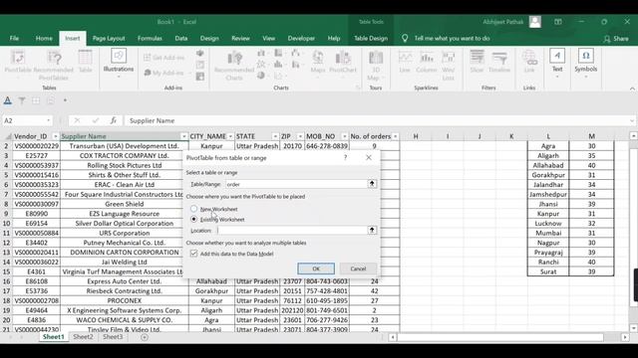Viewport: 638px width, 358px height.
Task: Select the cell containing Allahabad in column L
Action: coord(548,165)
